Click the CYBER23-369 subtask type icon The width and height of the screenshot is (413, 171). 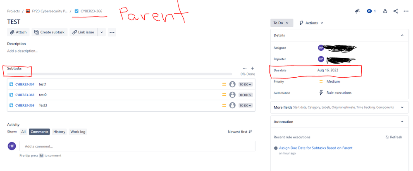pos(11,105)
